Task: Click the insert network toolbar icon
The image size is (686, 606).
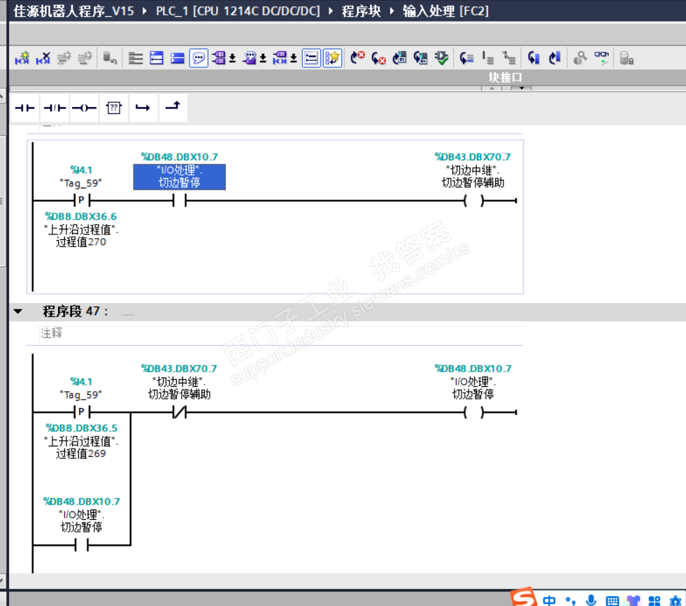Action: [x=22, y=58]
